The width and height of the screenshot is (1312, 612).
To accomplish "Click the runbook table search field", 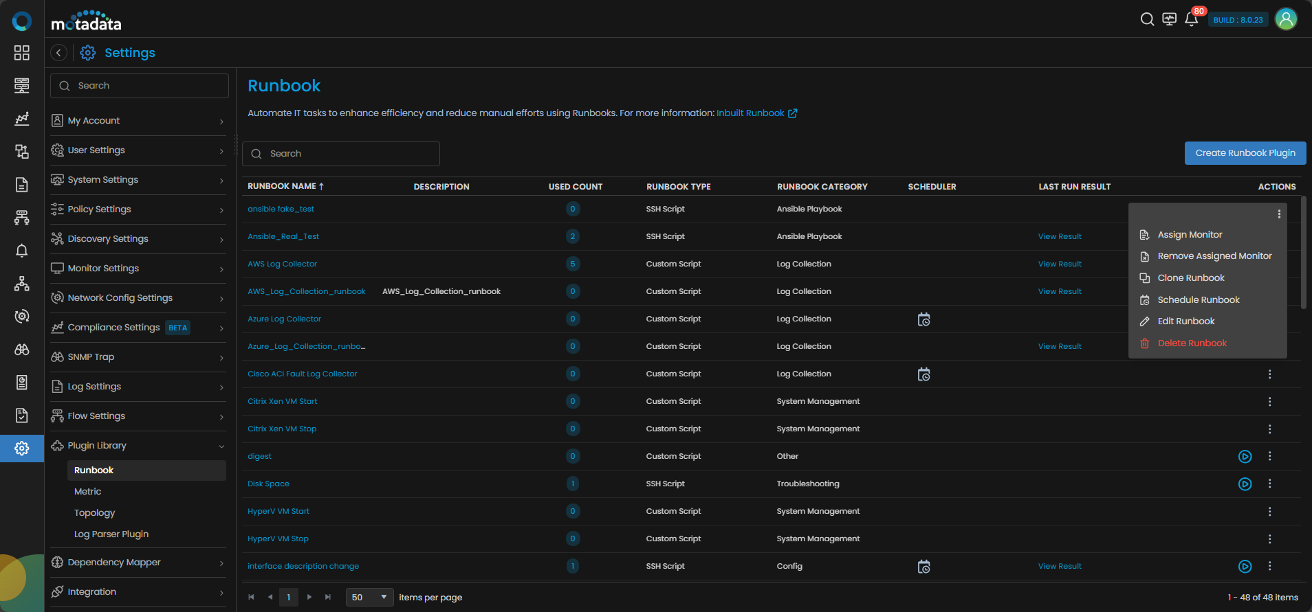I will point(341,154).
